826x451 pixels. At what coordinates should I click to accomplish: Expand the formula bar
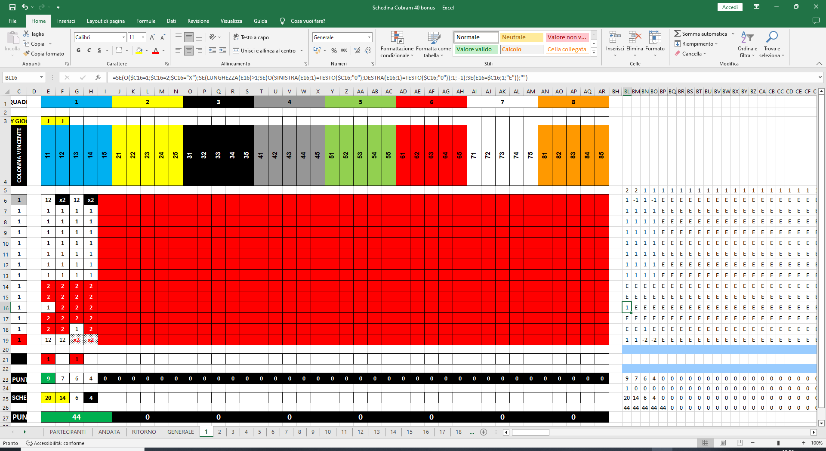(820, 77)
